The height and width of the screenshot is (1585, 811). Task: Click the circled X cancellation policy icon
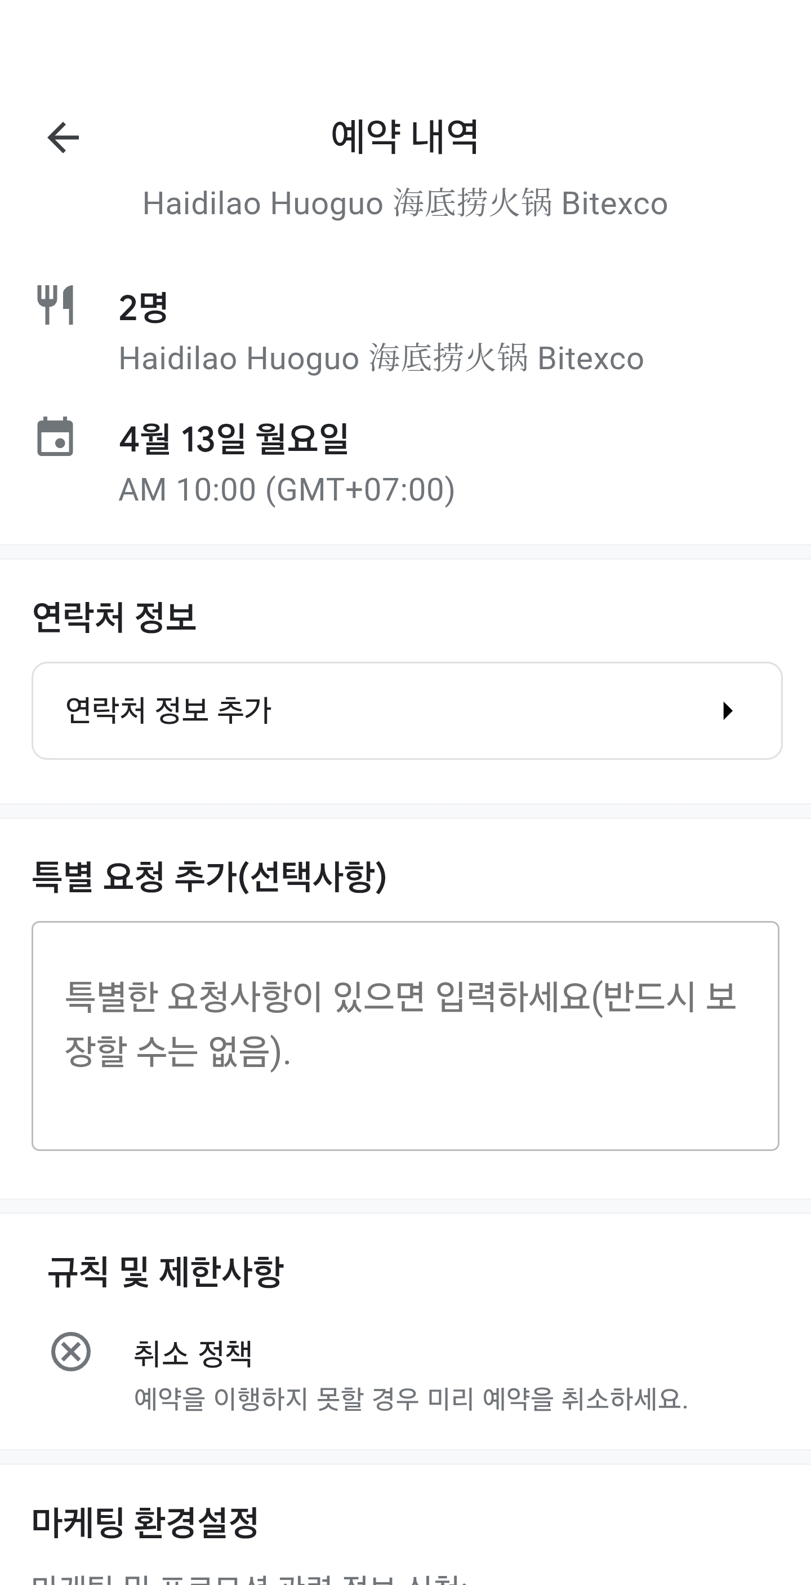(x=71, y=1352)
